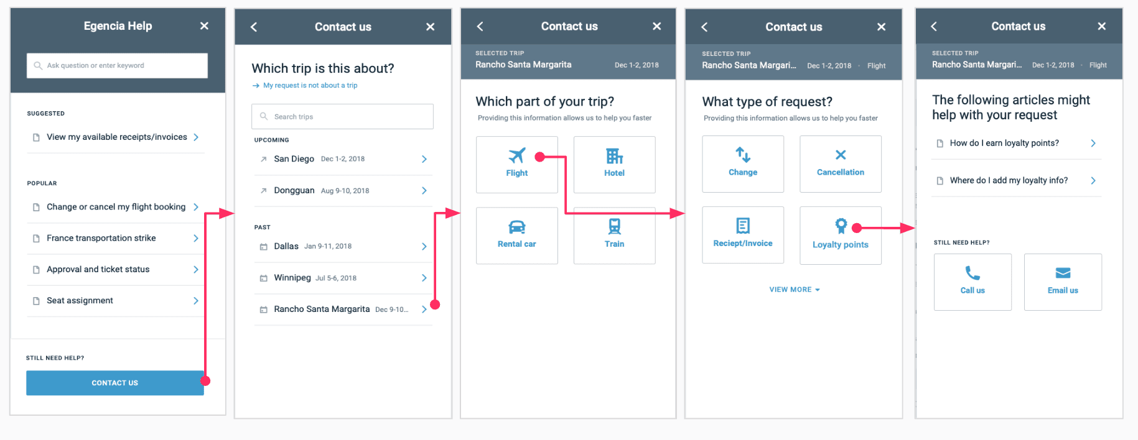The width and height of the screenshot is (1138, 440).
Task: Click 'My request is not about a trip' link
Action: [x=310, y=86]
